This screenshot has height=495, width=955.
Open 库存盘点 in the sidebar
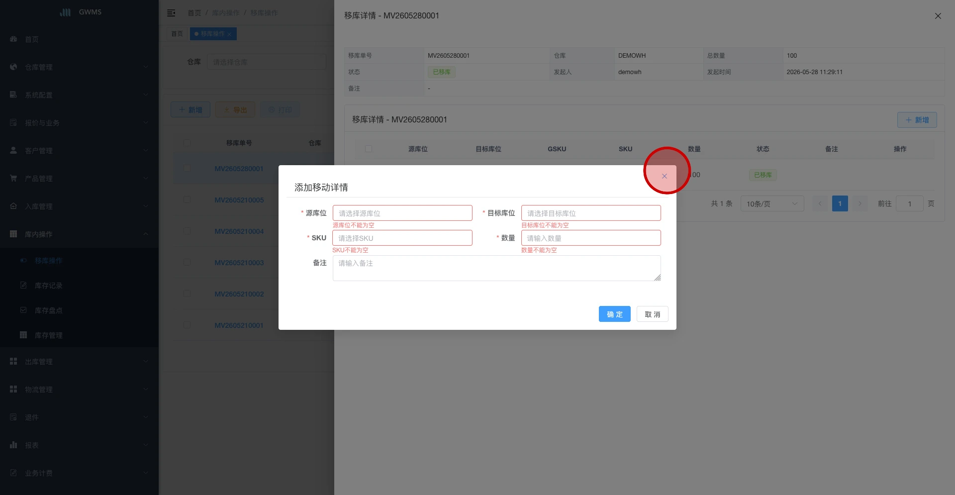(80, 310)
